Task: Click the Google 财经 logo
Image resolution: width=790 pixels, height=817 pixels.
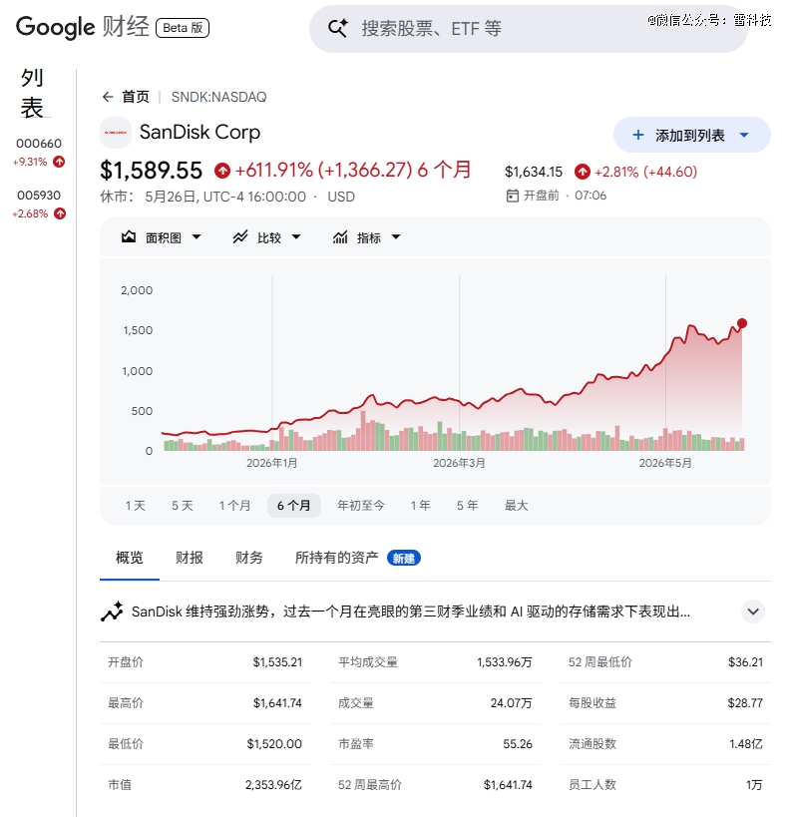Action: 83,27
